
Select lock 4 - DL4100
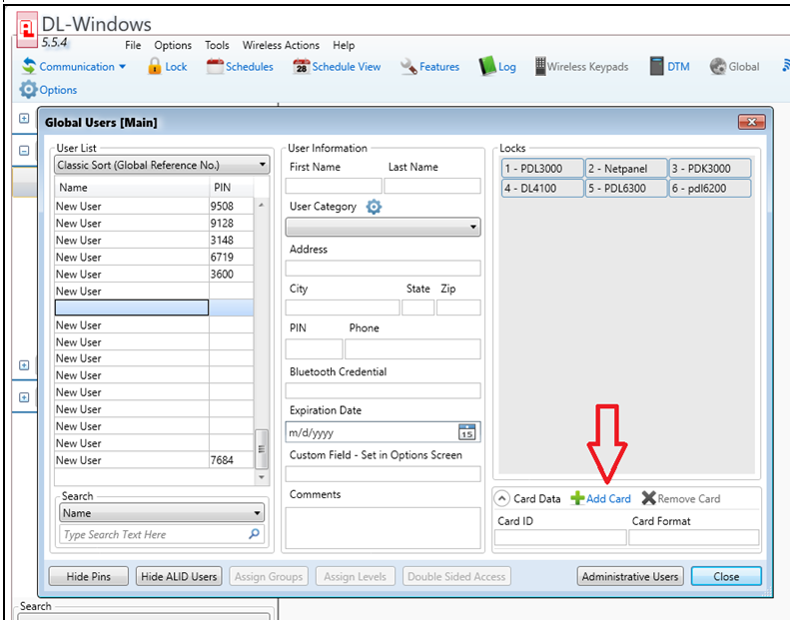[542, 188]
